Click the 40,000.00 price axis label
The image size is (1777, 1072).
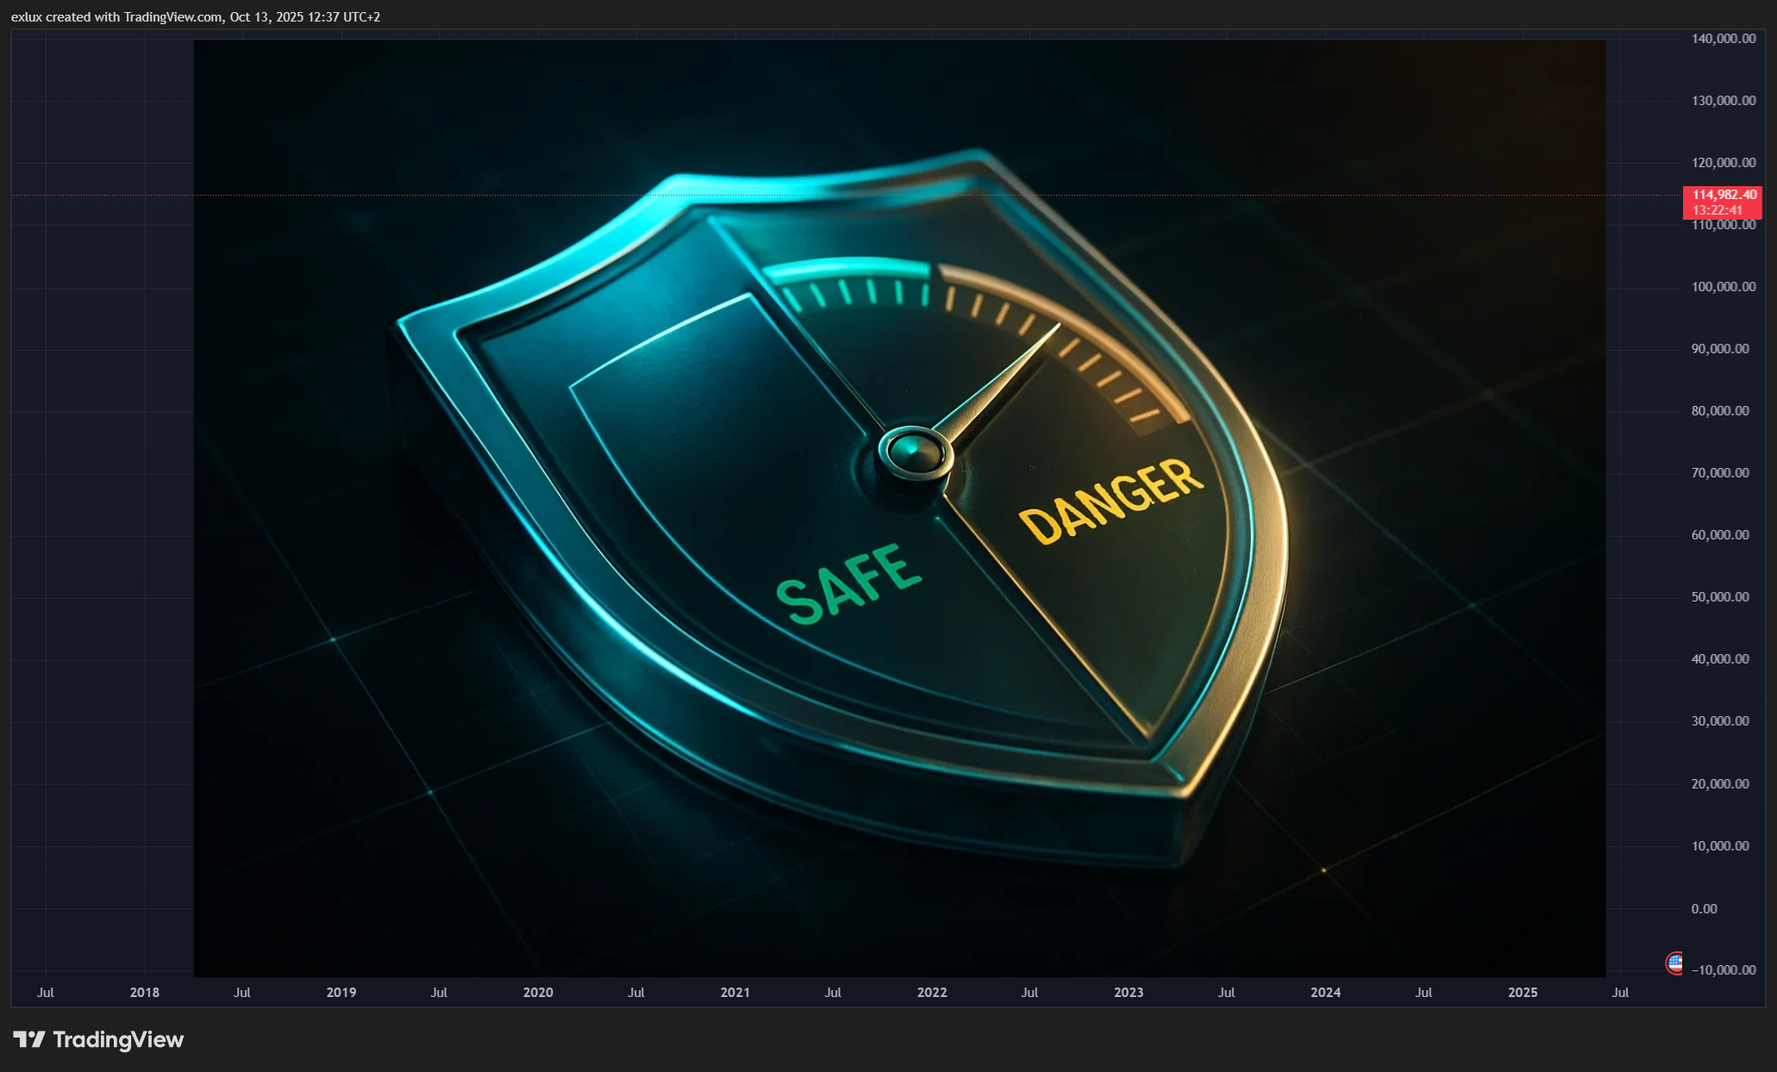1720,658
